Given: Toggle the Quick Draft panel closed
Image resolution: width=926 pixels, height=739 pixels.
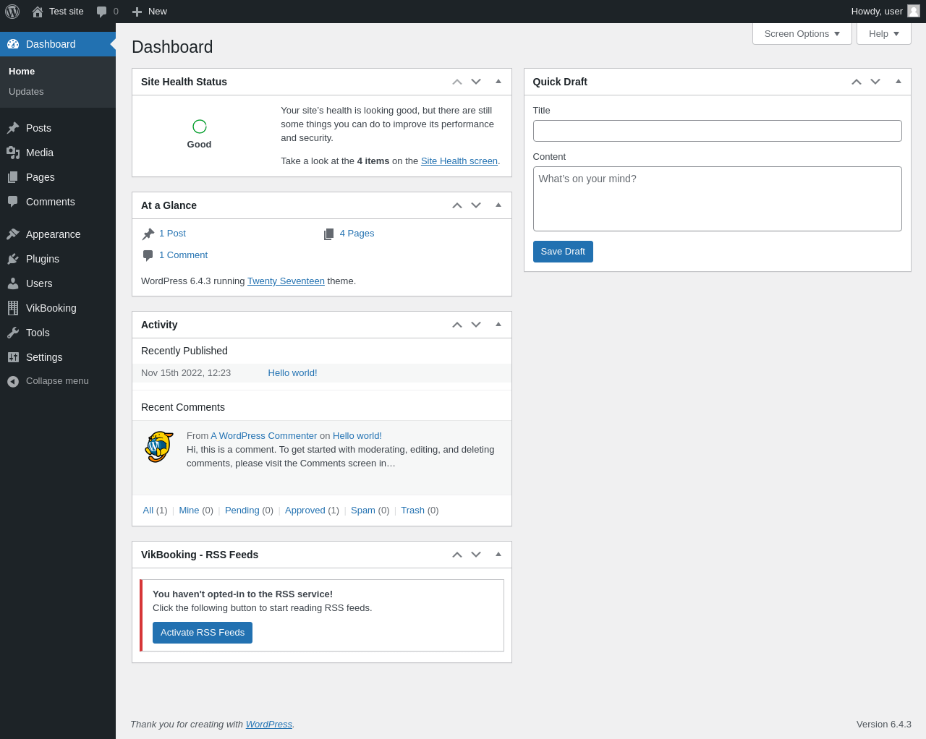Looking at the screenshot, I should coord(899,82).
